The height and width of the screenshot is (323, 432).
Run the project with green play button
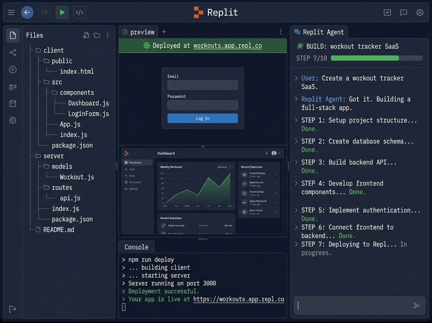coord(62,13)
